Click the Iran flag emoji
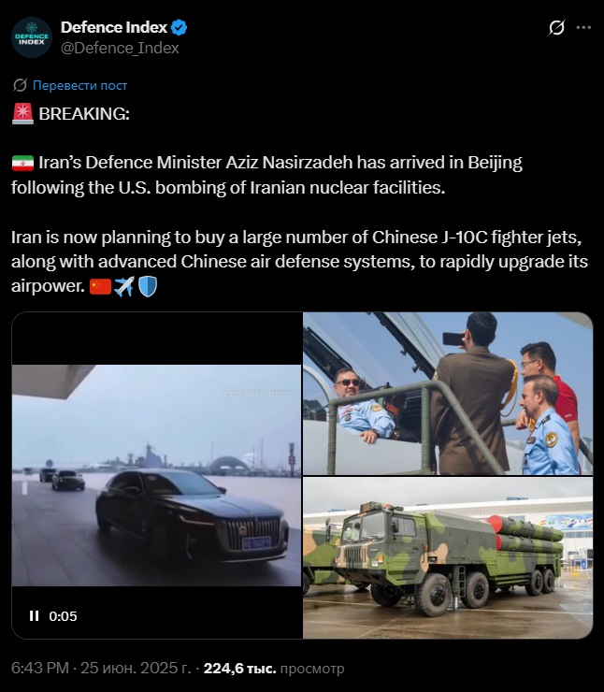The width and height of the screenshot is (604, 692). point(22,163)
